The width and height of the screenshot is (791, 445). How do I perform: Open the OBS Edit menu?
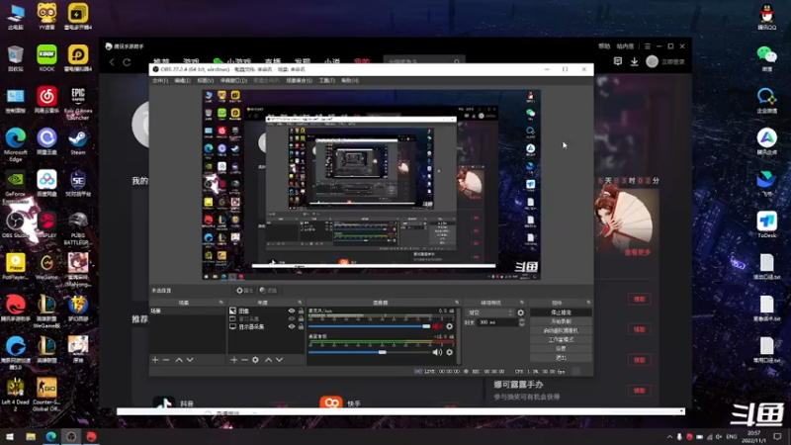click(182, 81)
